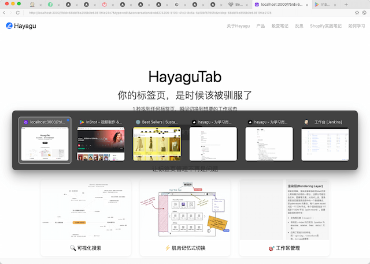This screenshot has height=264, width=370.
Task: Select the Best Sellers thumbnail in switcher
Action: (x=157, y=144)
